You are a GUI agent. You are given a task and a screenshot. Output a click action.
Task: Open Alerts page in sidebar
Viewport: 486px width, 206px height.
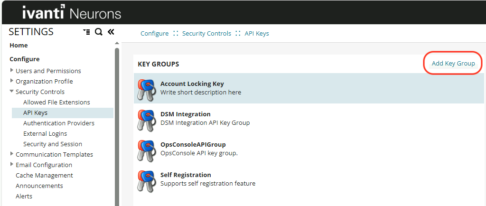(x=24, y=197)
